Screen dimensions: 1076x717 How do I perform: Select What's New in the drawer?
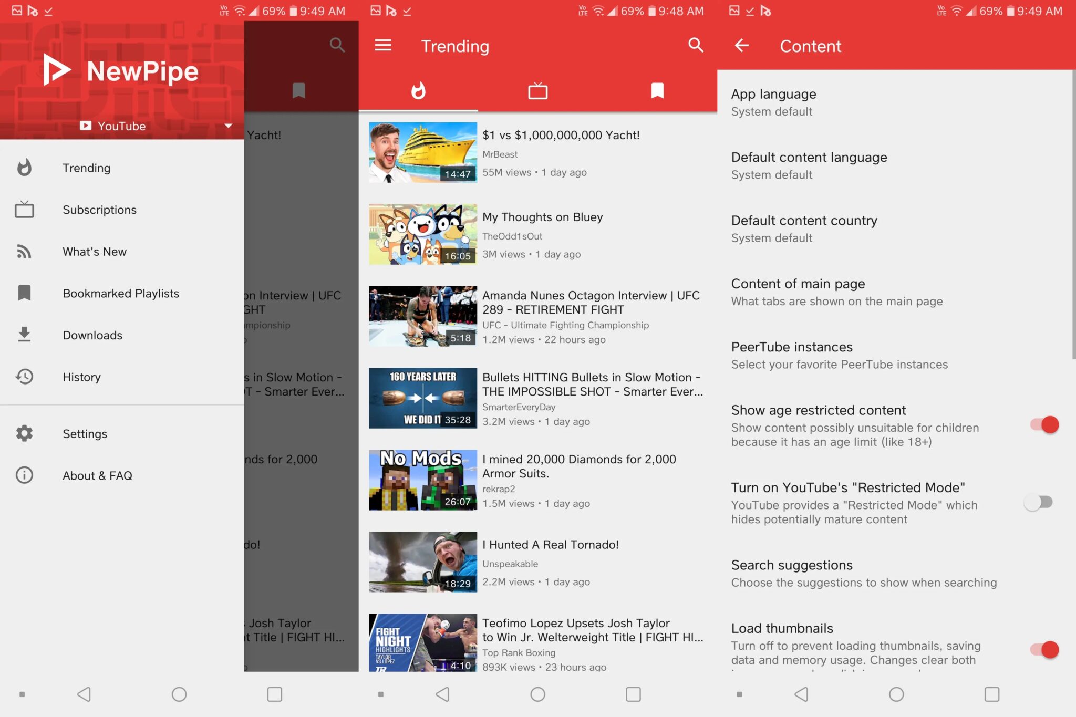(x=94, y=252)
